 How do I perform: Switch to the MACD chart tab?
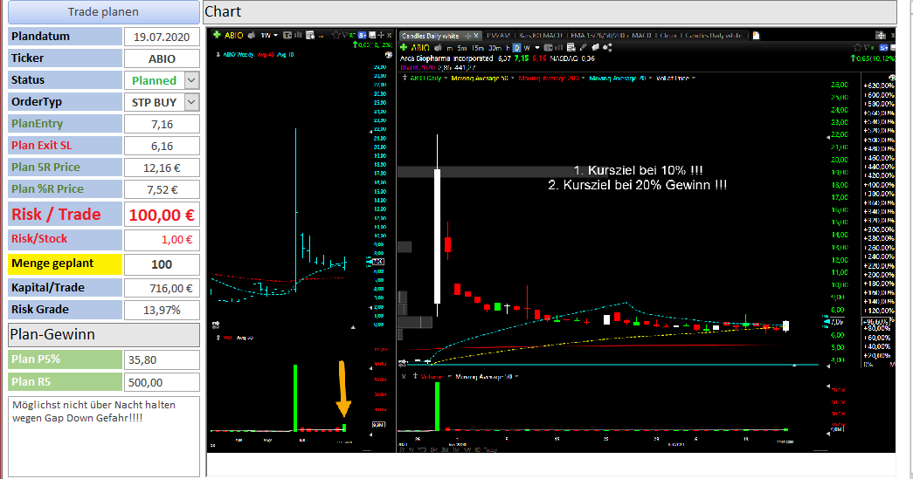(x=641, y=36)
